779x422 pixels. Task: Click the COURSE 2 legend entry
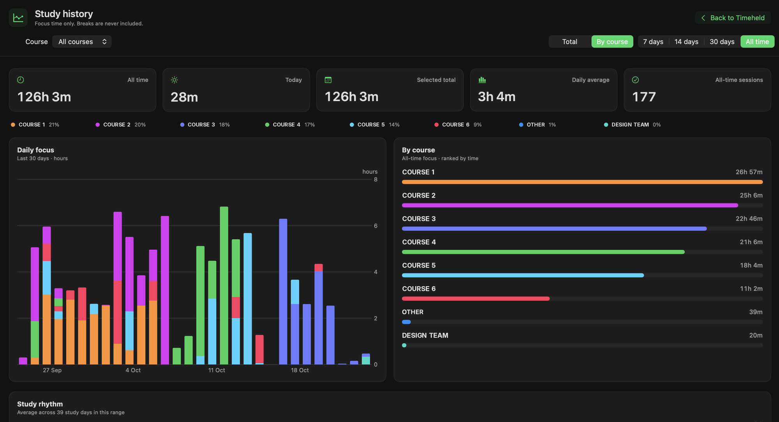point(121,124)
